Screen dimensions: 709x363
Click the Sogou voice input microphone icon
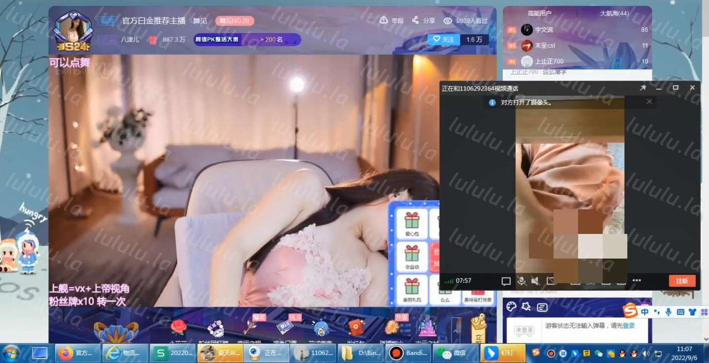click(669, 312)
